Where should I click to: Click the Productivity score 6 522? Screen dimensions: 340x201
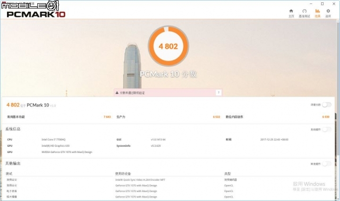[216, 117]
